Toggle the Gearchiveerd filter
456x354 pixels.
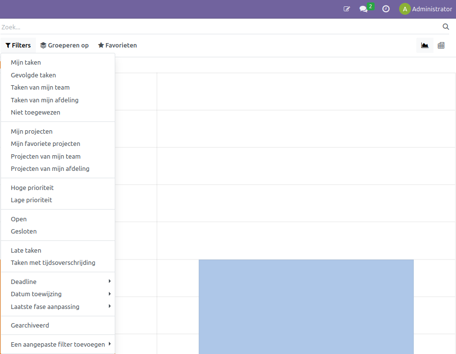(x=30, y=326)
